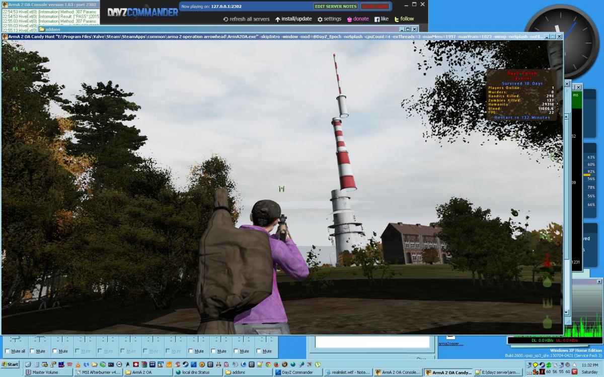Open the orange PDF reader quick launch icon
Viewport: 604px width, 377px height.
(x=169, y=364)
